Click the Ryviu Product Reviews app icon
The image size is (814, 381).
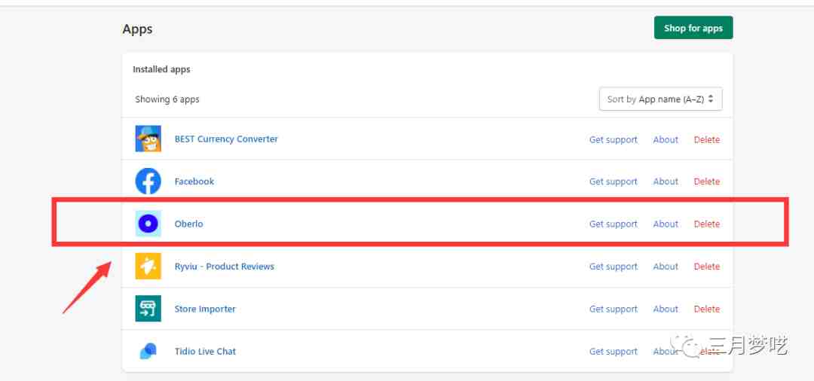(148, 267)
